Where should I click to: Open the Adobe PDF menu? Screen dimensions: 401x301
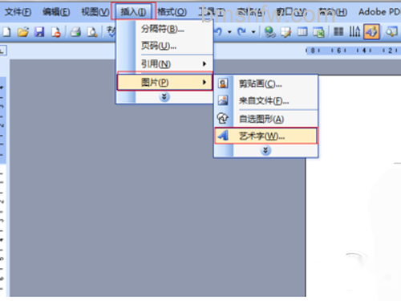tap(379, 12)
